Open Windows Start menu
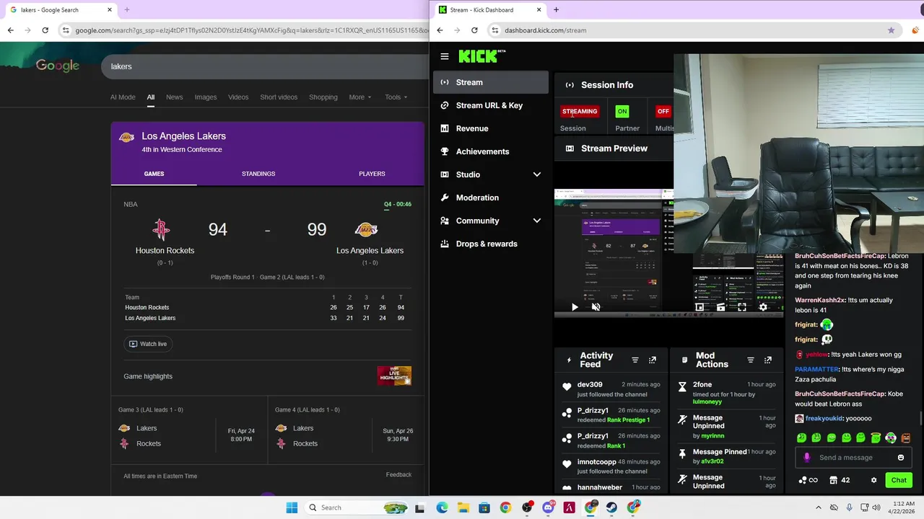The image size is (924, 519). [292, 507]
